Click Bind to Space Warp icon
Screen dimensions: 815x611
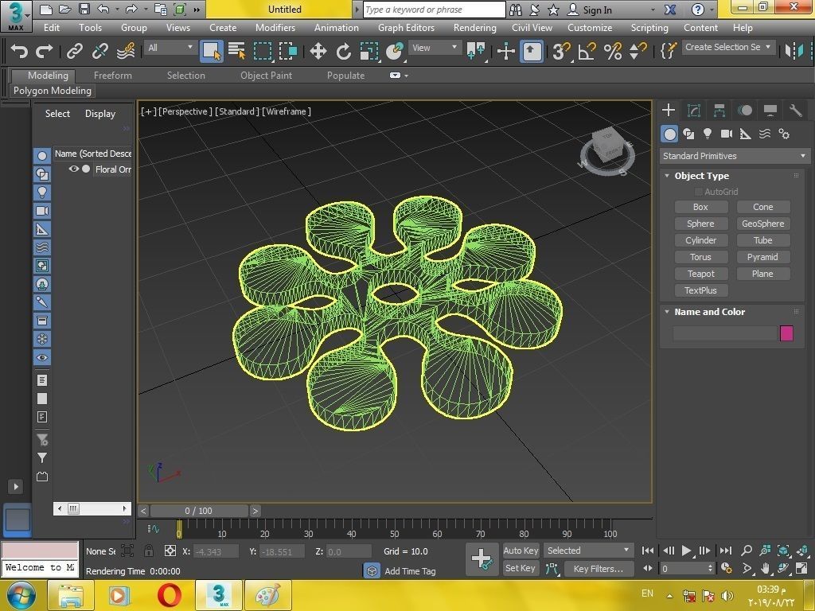pyautogui.click(x=126, y=52)
